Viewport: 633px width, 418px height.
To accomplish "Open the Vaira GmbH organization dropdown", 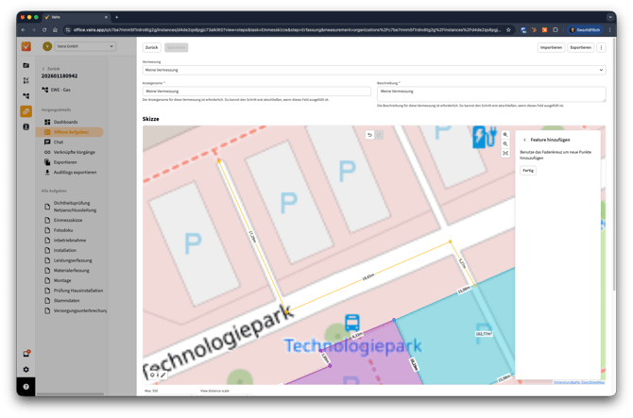I will tap(78, 46).
